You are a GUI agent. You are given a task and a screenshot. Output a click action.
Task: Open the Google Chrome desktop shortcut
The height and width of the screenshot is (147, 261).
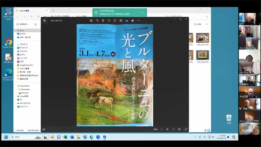click(x=8, y=43)
